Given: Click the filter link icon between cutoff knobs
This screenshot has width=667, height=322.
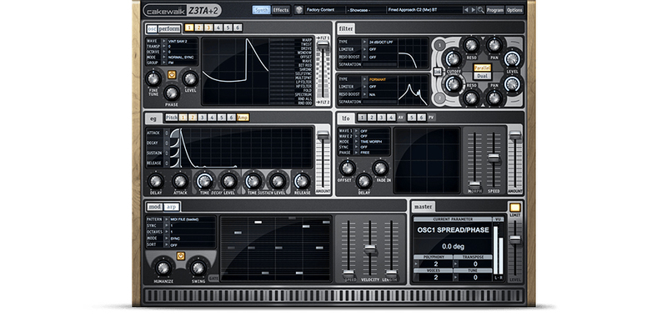Looking at the screenshot, I should pyautogui.click(x=437, y=72).
